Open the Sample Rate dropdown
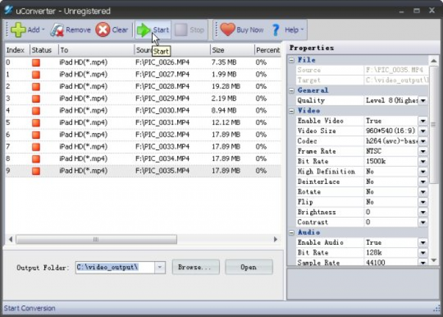This screenshot has width=443, height=317. click(x=423, y=263)
